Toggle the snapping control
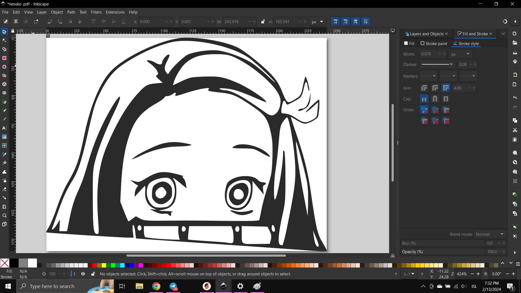The image size is (521, 293). point(505,22)
